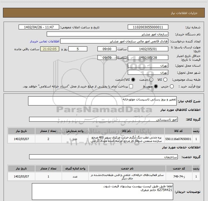Click the service name cell in services table
Image resolution: width=208 pixels, height=201 pixels.
pyautogui.click(x=127, y=176)
